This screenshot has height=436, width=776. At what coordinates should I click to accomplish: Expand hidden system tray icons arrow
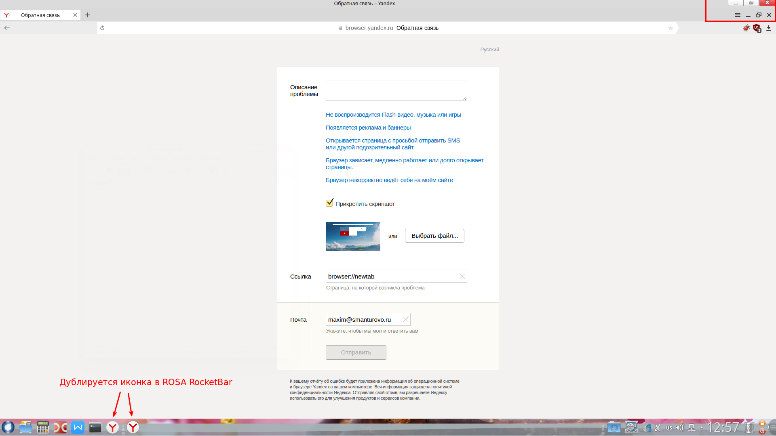point(701,428)
